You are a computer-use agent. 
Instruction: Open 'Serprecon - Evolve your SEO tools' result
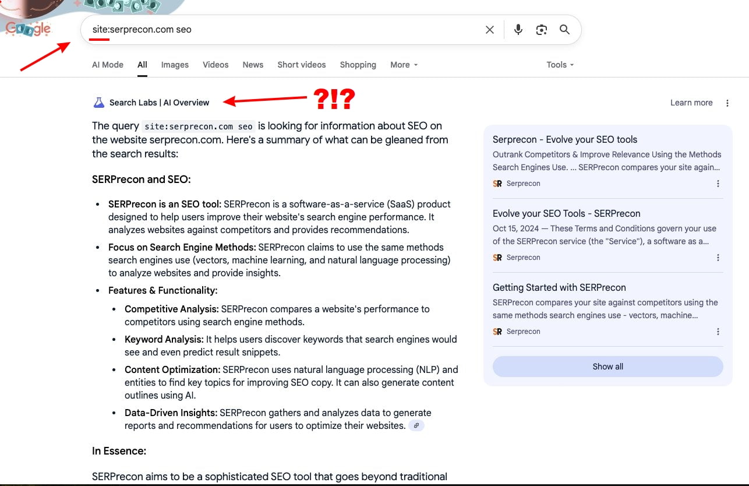pos(565,139)
